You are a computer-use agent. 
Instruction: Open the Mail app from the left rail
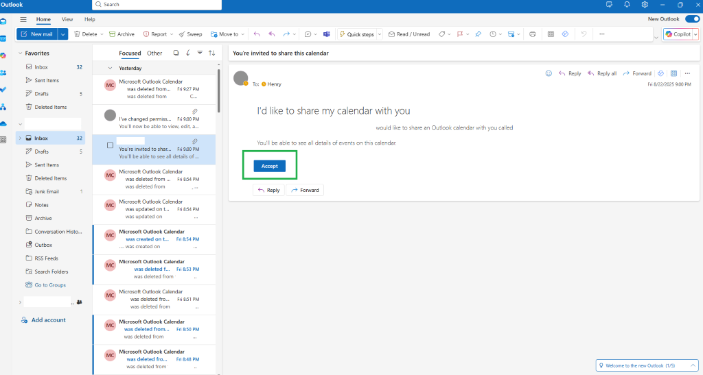click(x=3, y=21)
